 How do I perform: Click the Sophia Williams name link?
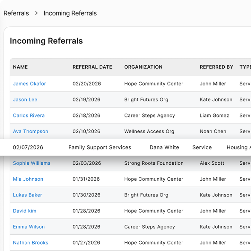pyautogui.click(x=31, y=163)
